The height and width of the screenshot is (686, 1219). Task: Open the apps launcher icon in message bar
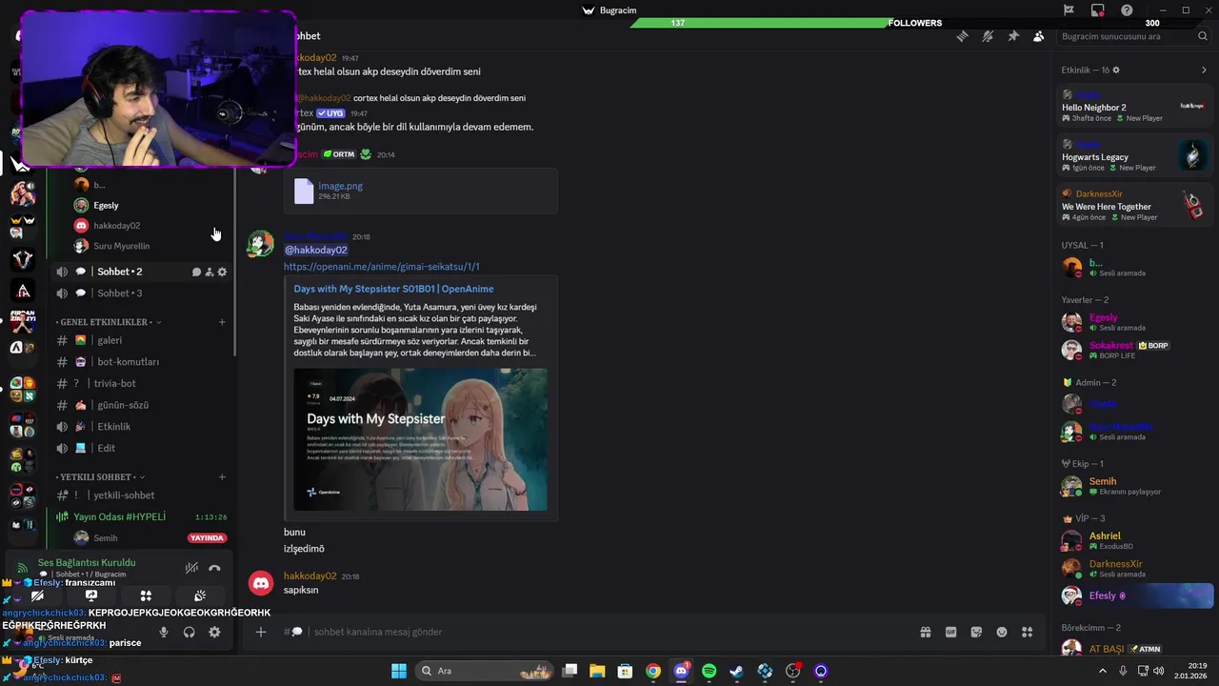click(x=1028, y=632)
